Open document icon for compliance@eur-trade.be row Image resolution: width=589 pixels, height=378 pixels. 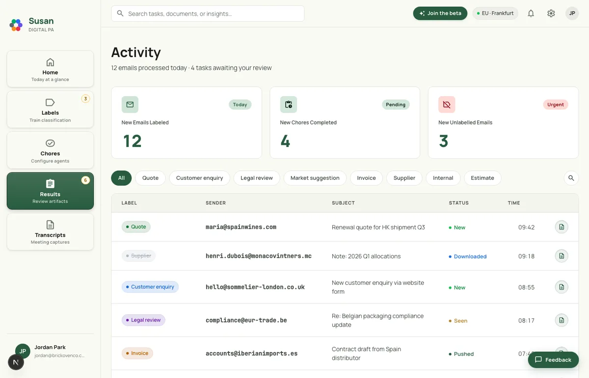click(562, 320)
